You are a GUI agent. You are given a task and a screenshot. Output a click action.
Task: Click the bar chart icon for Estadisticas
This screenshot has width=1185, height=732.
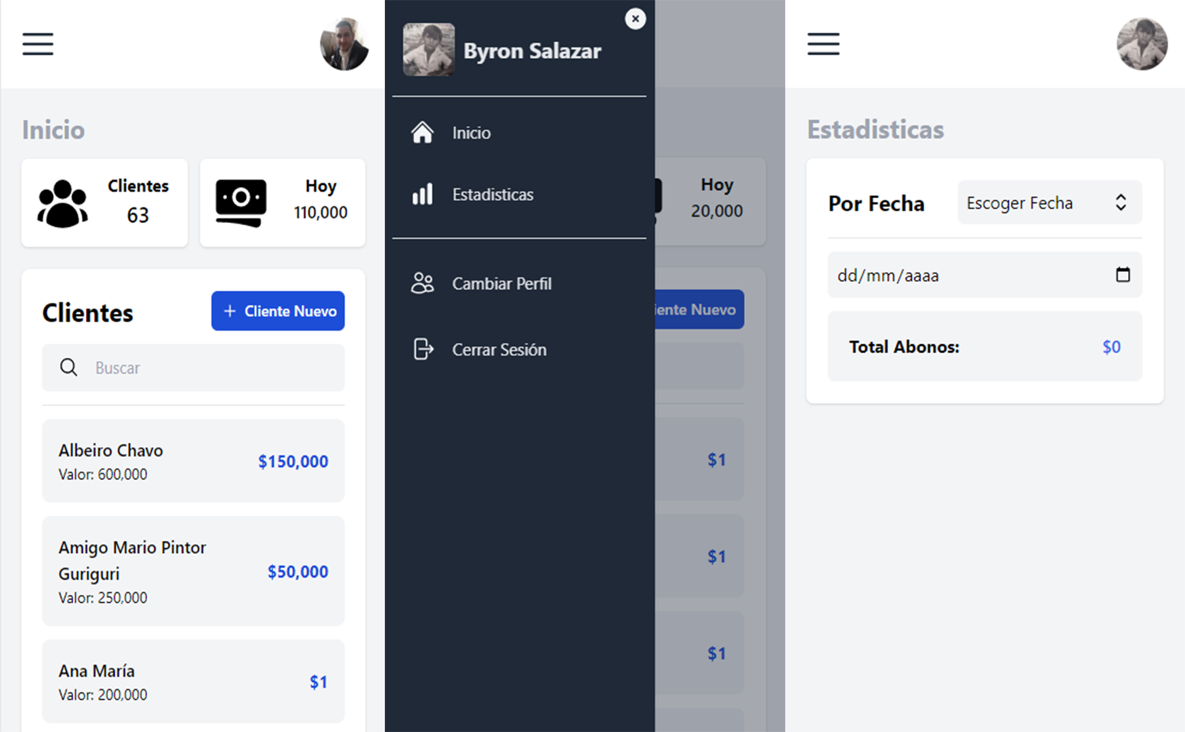pyautogui.click(x=422, y=195)
